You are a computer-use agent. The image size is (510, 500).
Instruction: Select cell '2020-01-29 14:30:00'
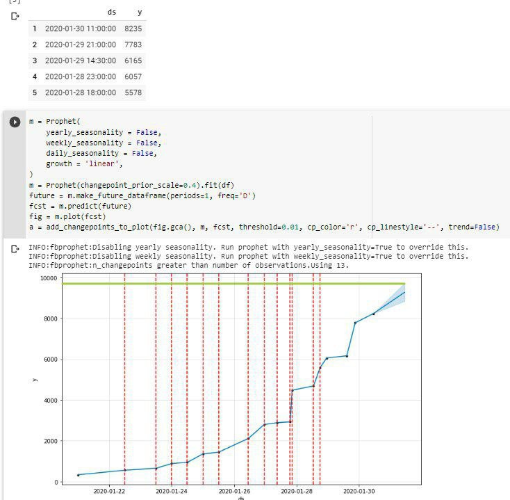(81, 61)
